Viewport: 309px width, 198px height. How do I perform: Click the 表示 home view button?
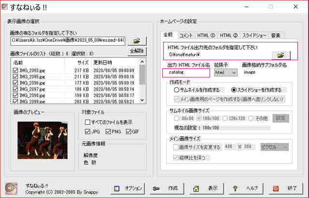tap(204, 188)
